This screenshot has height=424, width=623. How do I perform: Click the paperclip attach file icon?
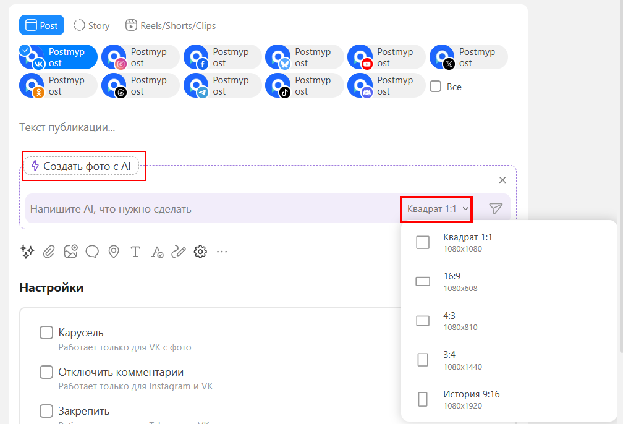tap(49, 252)
